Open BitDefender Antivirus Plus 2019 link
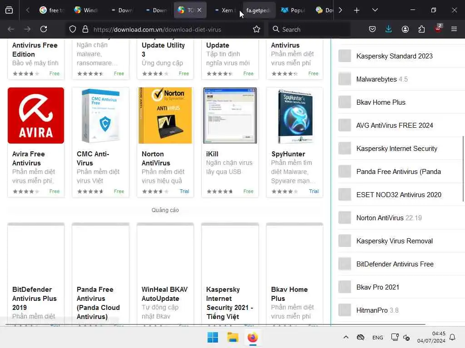 pos(35,298)
